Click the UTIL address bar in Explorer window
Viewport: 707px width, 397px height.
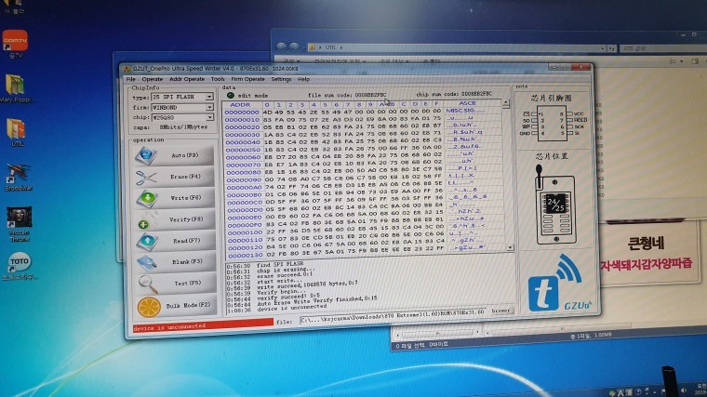[457, 47]
